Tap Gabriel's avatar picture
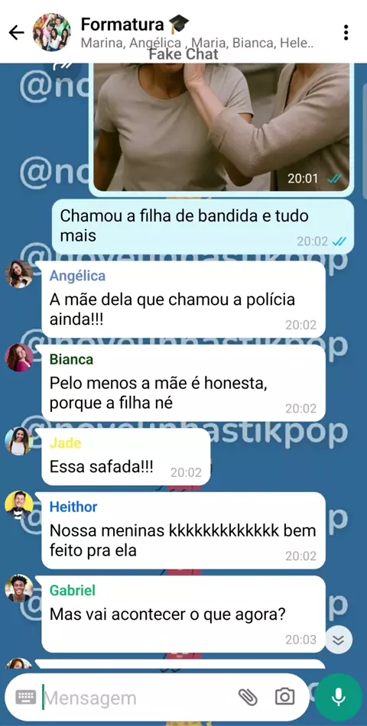This screenshot has height=726, width=367. (x=19, y=588)
